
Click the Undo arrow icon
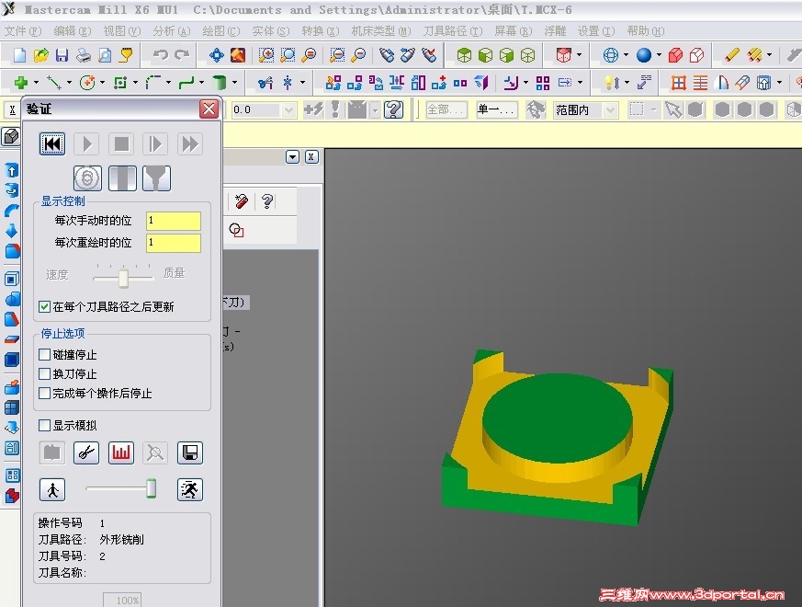point(160,55)
